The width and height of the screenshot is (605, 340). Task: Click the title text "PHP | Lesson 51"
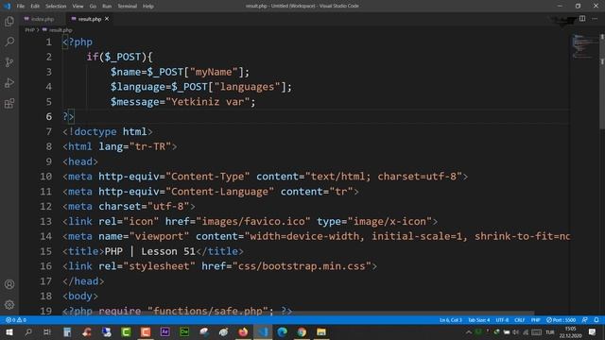coord(150,251)
